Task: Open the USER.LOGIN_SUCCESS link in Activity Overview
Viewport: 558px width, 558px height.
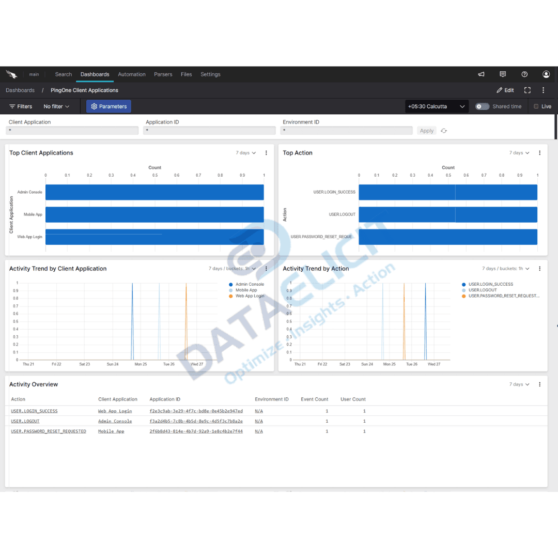Action: (x=34, y=411)
